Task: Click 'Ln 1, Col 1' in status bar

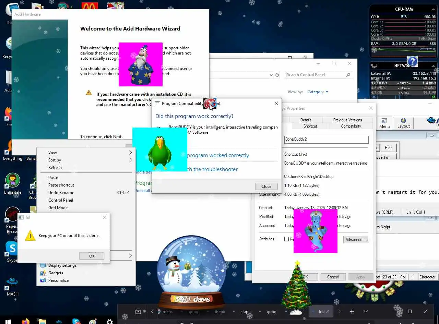Action: (416, 212)
